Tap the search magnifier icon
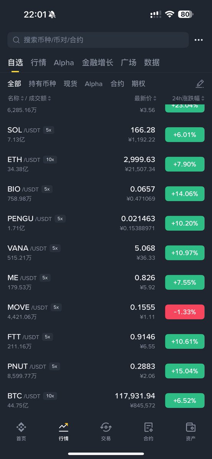The width and height of the screenshot is (212, 459). (16, 40)
